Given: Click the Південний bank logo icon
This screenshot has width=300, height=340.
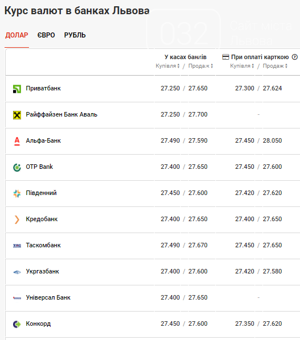Looking at the screenshot, I should [17, 193].
